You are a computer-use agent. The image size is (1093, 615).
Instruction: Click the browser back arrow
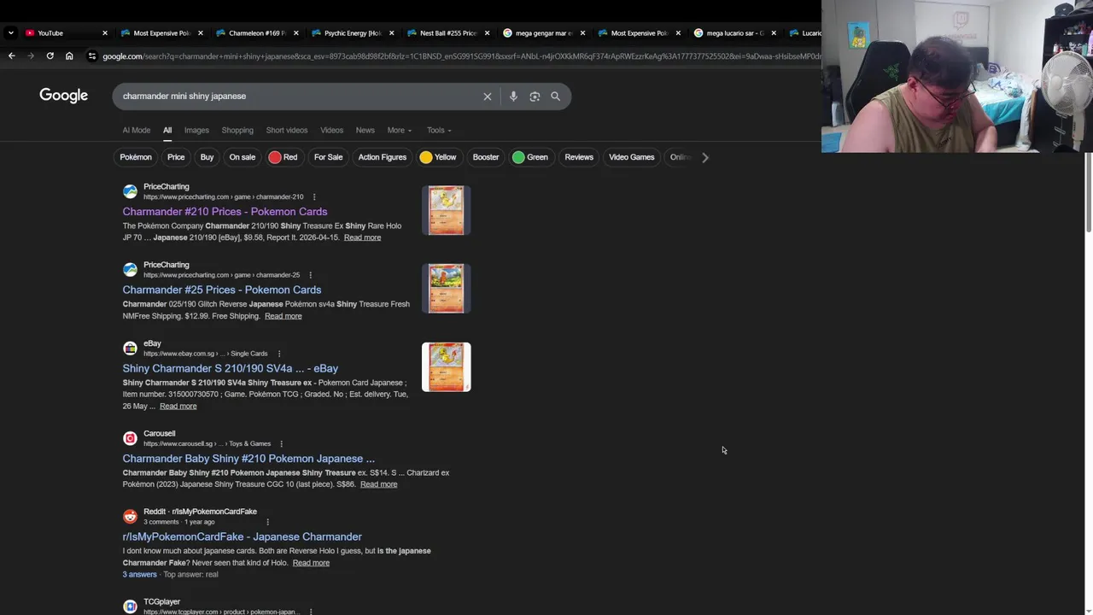click(x=11, y=56)
